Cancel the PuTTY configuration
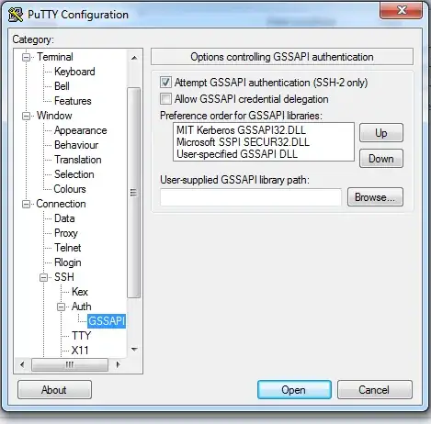This screenshot has height=424, width=431. [x=375, y=390]
